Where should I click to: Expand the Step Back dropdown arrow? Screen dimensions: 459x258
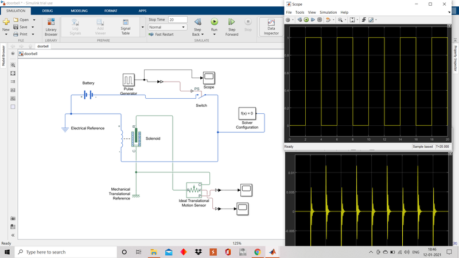(203, 34)
